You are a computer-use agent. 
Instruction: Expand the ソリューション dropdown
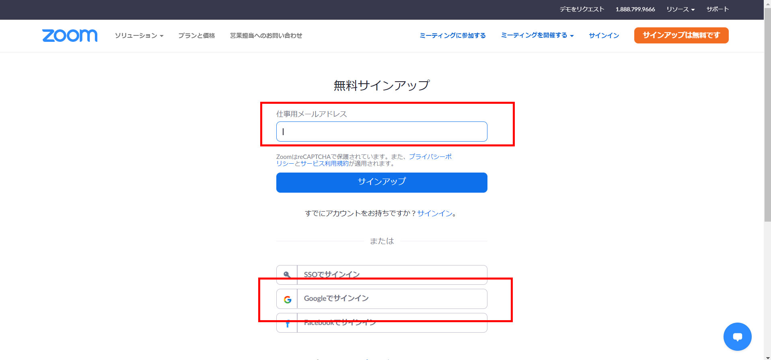pos(139,35)
